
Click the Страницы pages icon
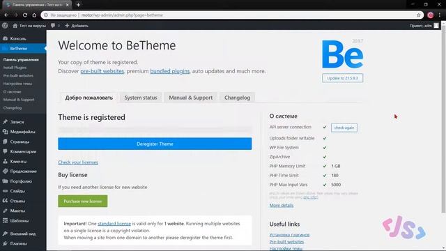point(5,142)
